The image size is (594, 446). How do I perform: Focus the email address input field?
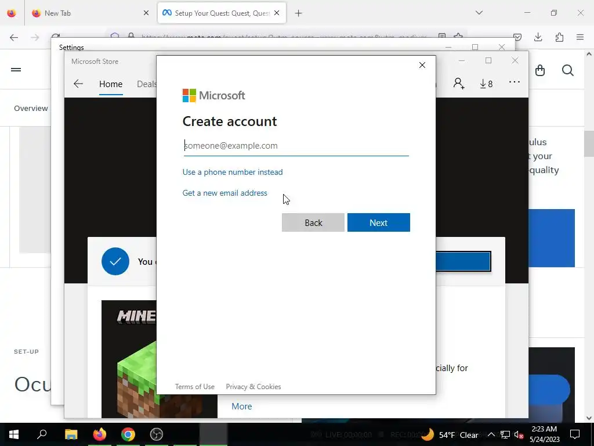click(296, 146)
